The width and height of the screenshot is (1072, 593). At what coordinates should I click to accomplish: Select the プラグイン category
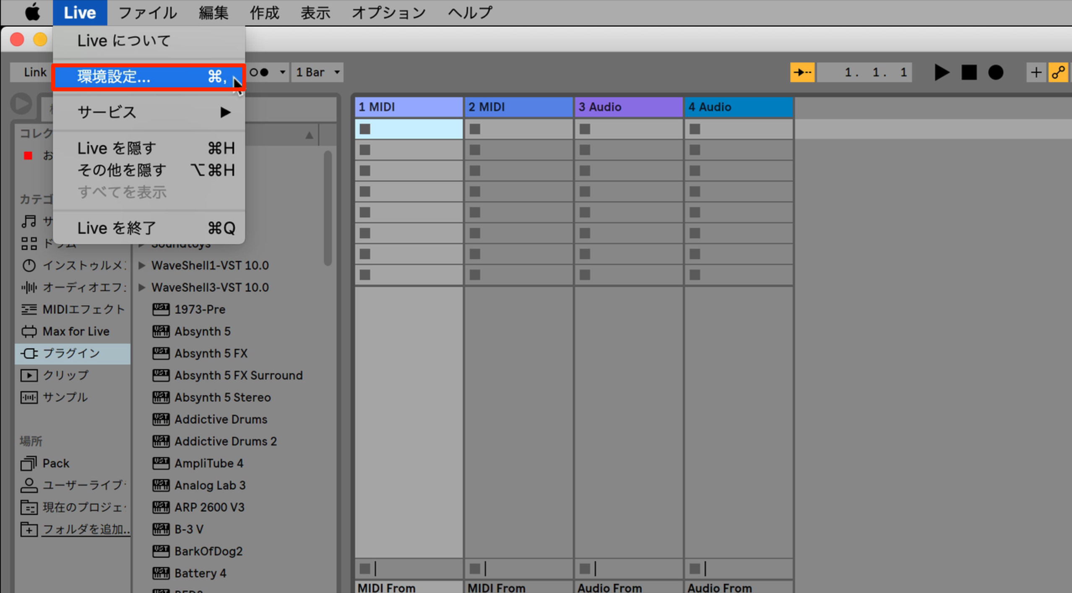73,354
